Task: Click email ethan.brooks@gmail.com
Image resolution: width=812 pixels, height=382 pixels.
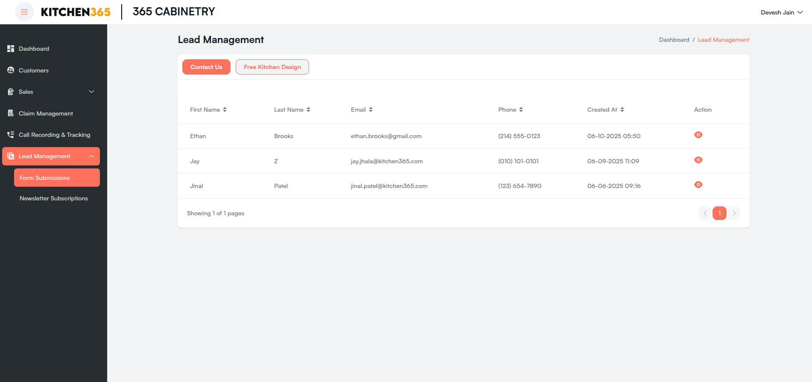Action: click(386, 136)
